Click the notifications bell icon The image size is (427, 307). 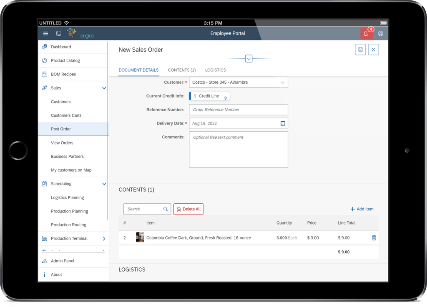coord(366,33)
